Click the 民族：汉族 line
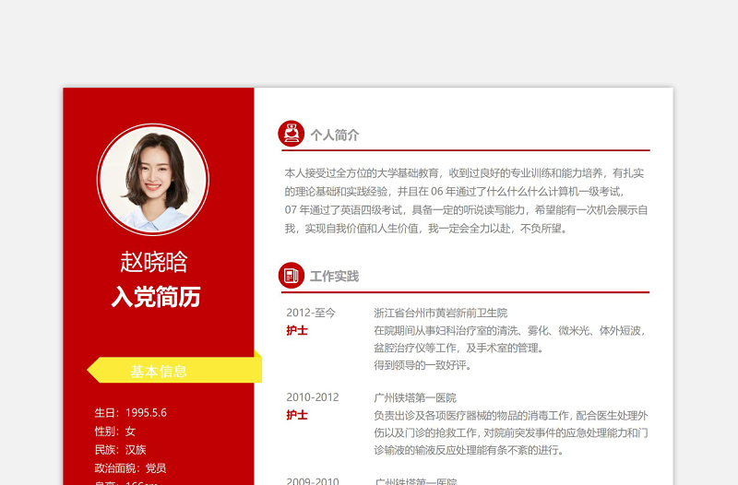This screenshot has width=738, height=485. pyautogui.click(x=120, y=450)
